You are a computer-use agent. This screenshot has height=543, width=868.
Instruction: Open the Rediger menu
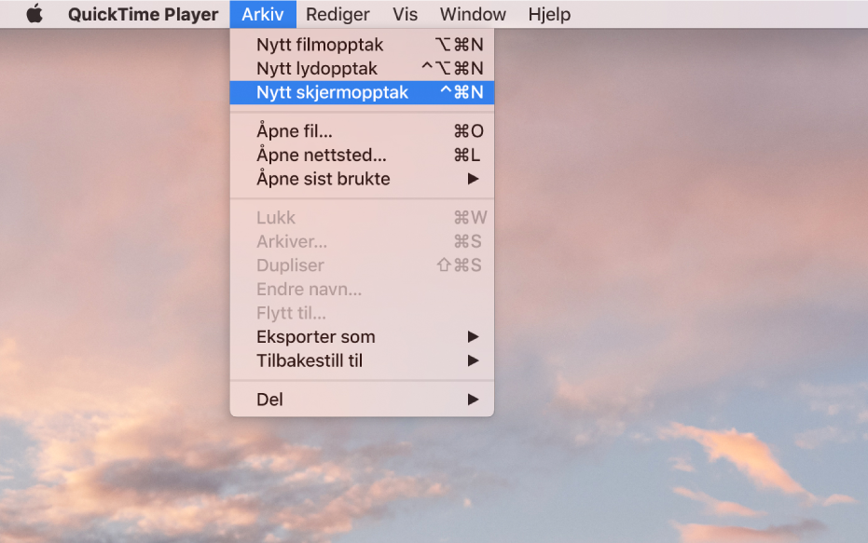338,14
